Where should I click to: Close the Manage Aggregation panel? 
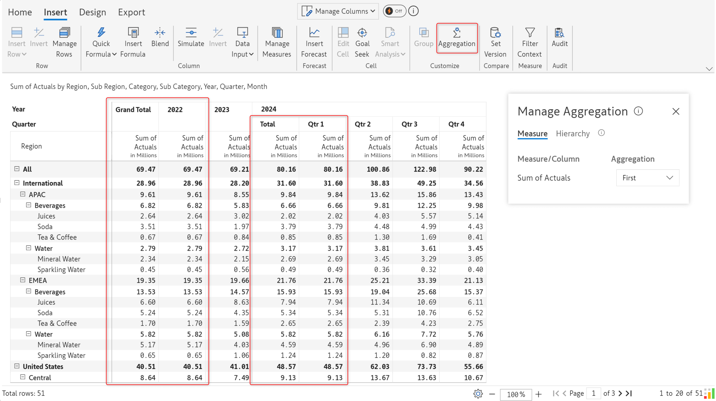point(676,111)
